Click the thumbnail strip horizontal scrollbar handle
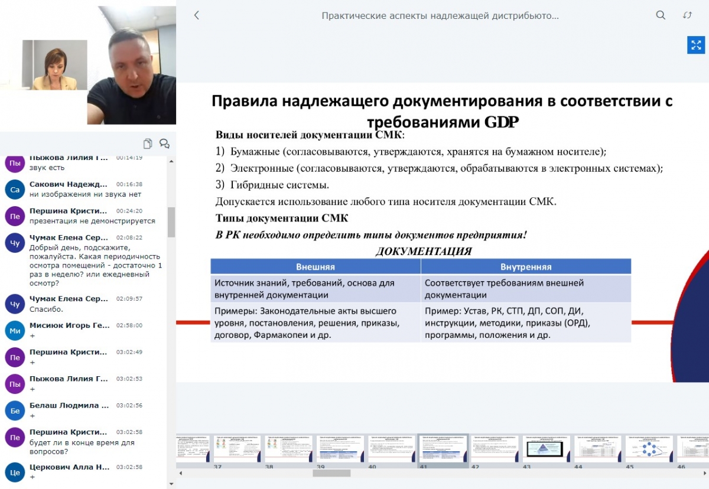 331,473
